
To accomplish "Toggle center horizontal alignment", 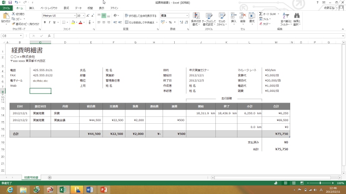I will click(x=104, y=22).
